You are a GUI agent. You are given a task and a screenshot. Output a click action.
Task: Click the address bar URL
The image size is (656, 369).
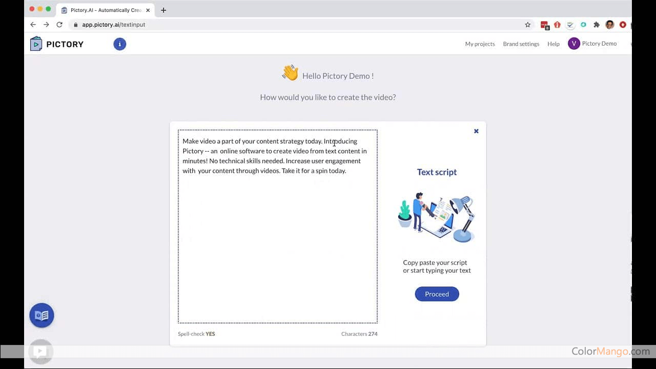(x=113, y=25)
